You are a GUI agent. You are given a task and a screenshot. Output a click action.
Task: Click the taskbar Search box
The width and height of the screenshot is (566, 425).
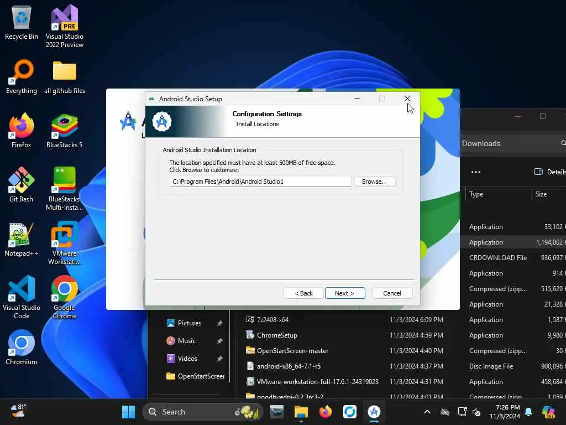click(x=203, y=412)
